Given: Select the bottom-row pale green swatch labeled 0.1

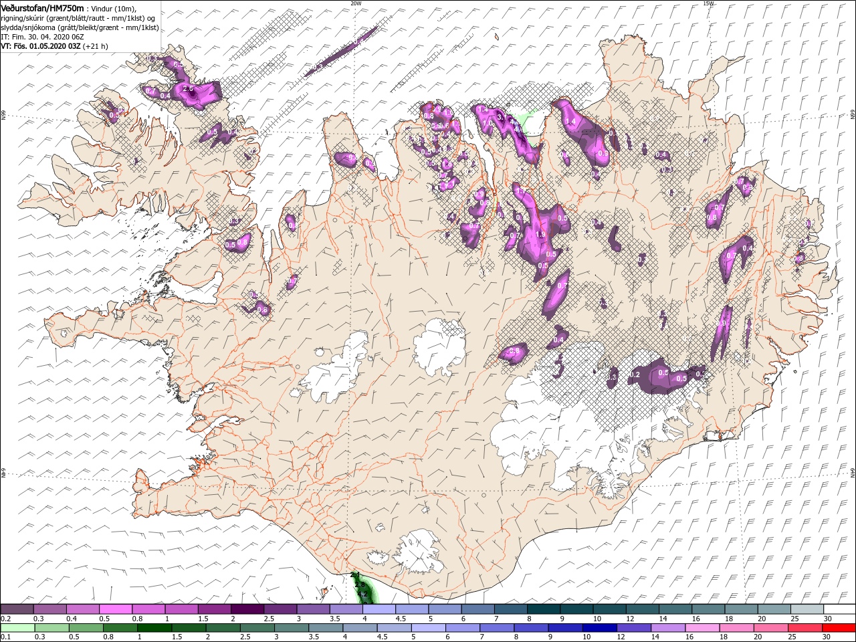Looking at the screenshot, I should (17, 628).
